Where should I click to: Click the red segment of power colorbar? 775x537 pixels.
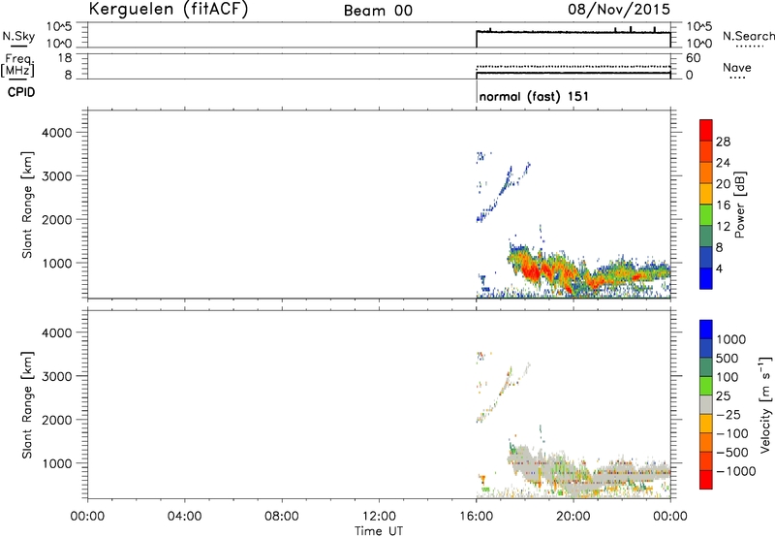(x=706, y=130)
